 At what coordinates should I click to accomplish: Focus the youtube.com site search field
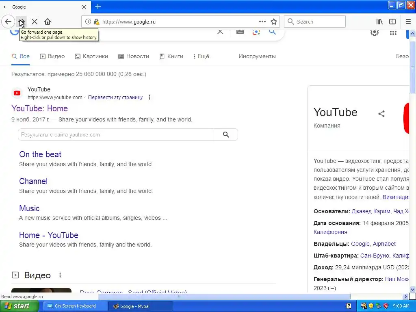(x=116, y=134)
